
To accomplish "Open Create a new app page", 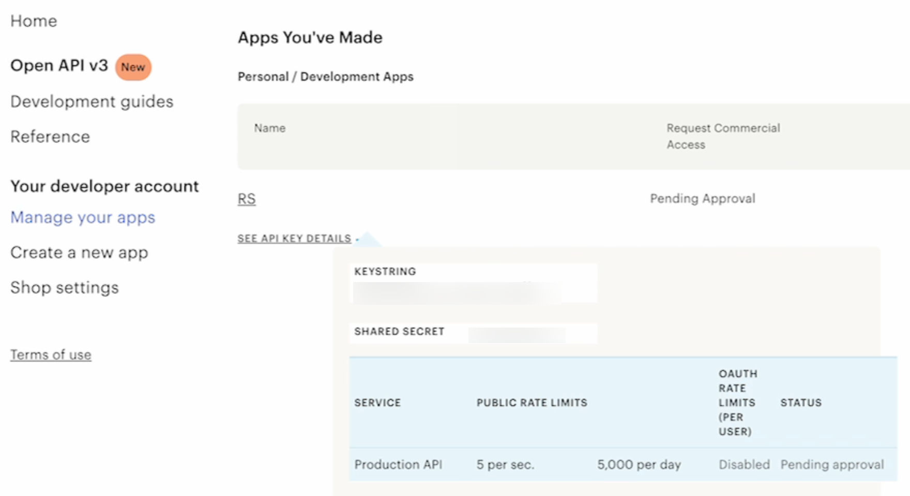I will [x=79, y=253].
